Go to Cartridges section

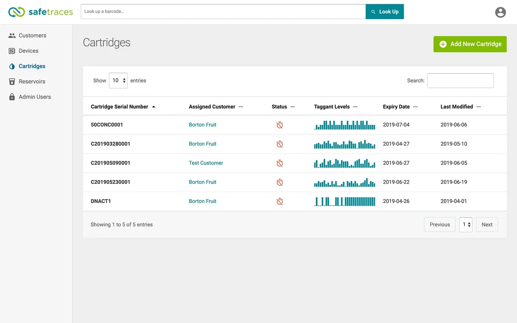pos(32,66)
